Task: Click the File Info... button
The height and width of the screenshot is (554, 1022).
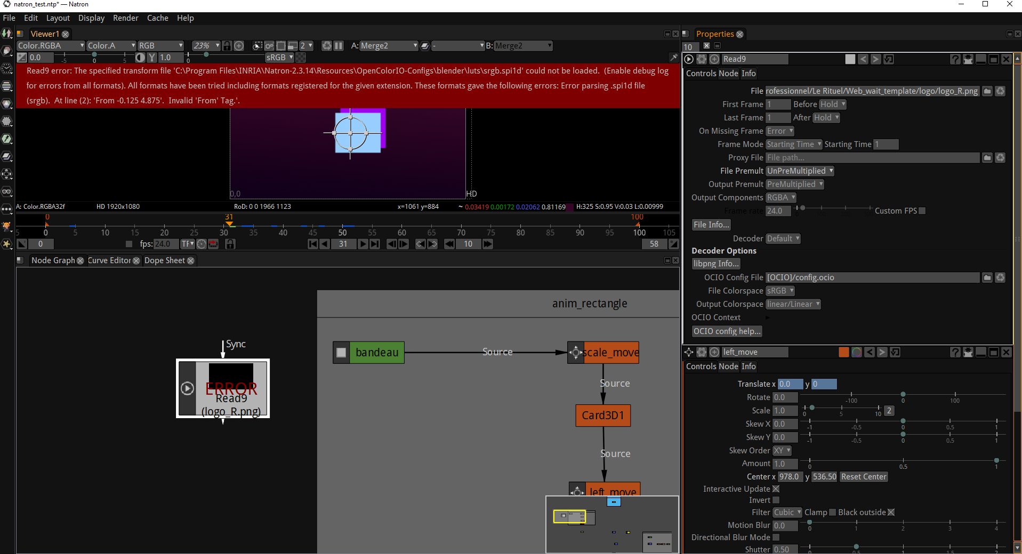Action: (711, 225)
